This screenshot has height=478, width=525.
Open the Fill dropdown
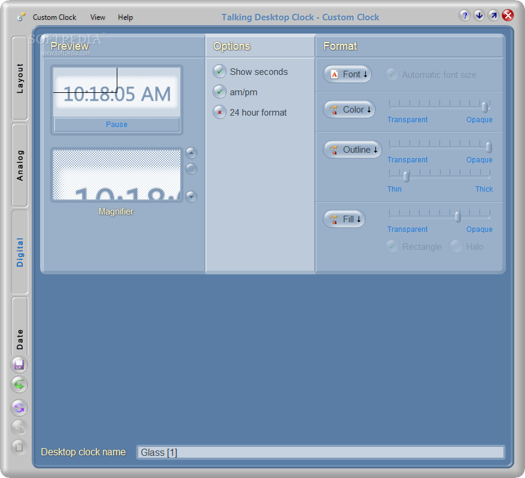point(344,219)
